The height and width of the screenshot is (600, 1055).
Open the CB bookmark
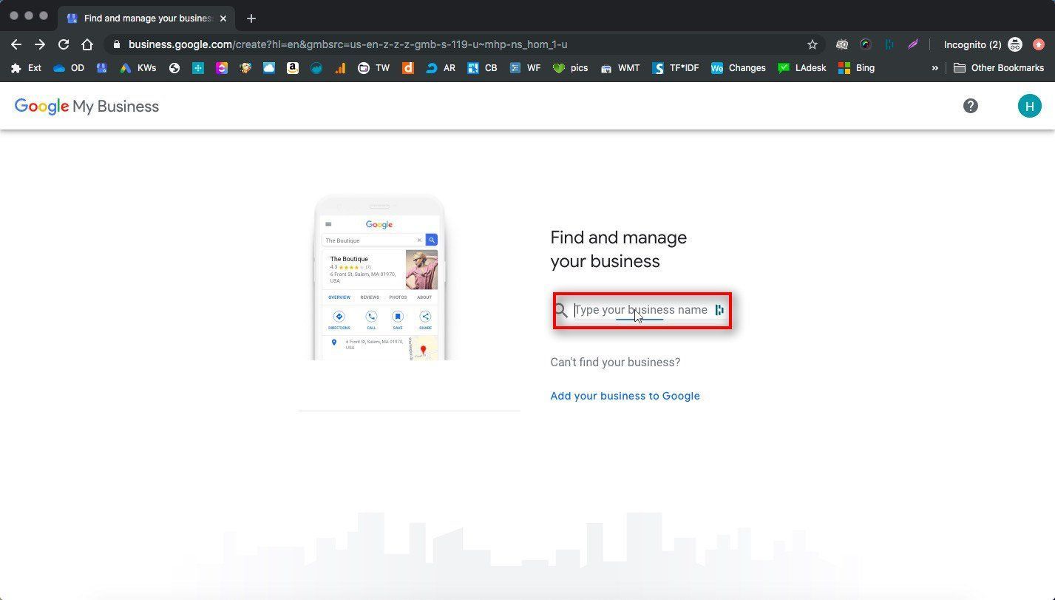tap(482, 68)
